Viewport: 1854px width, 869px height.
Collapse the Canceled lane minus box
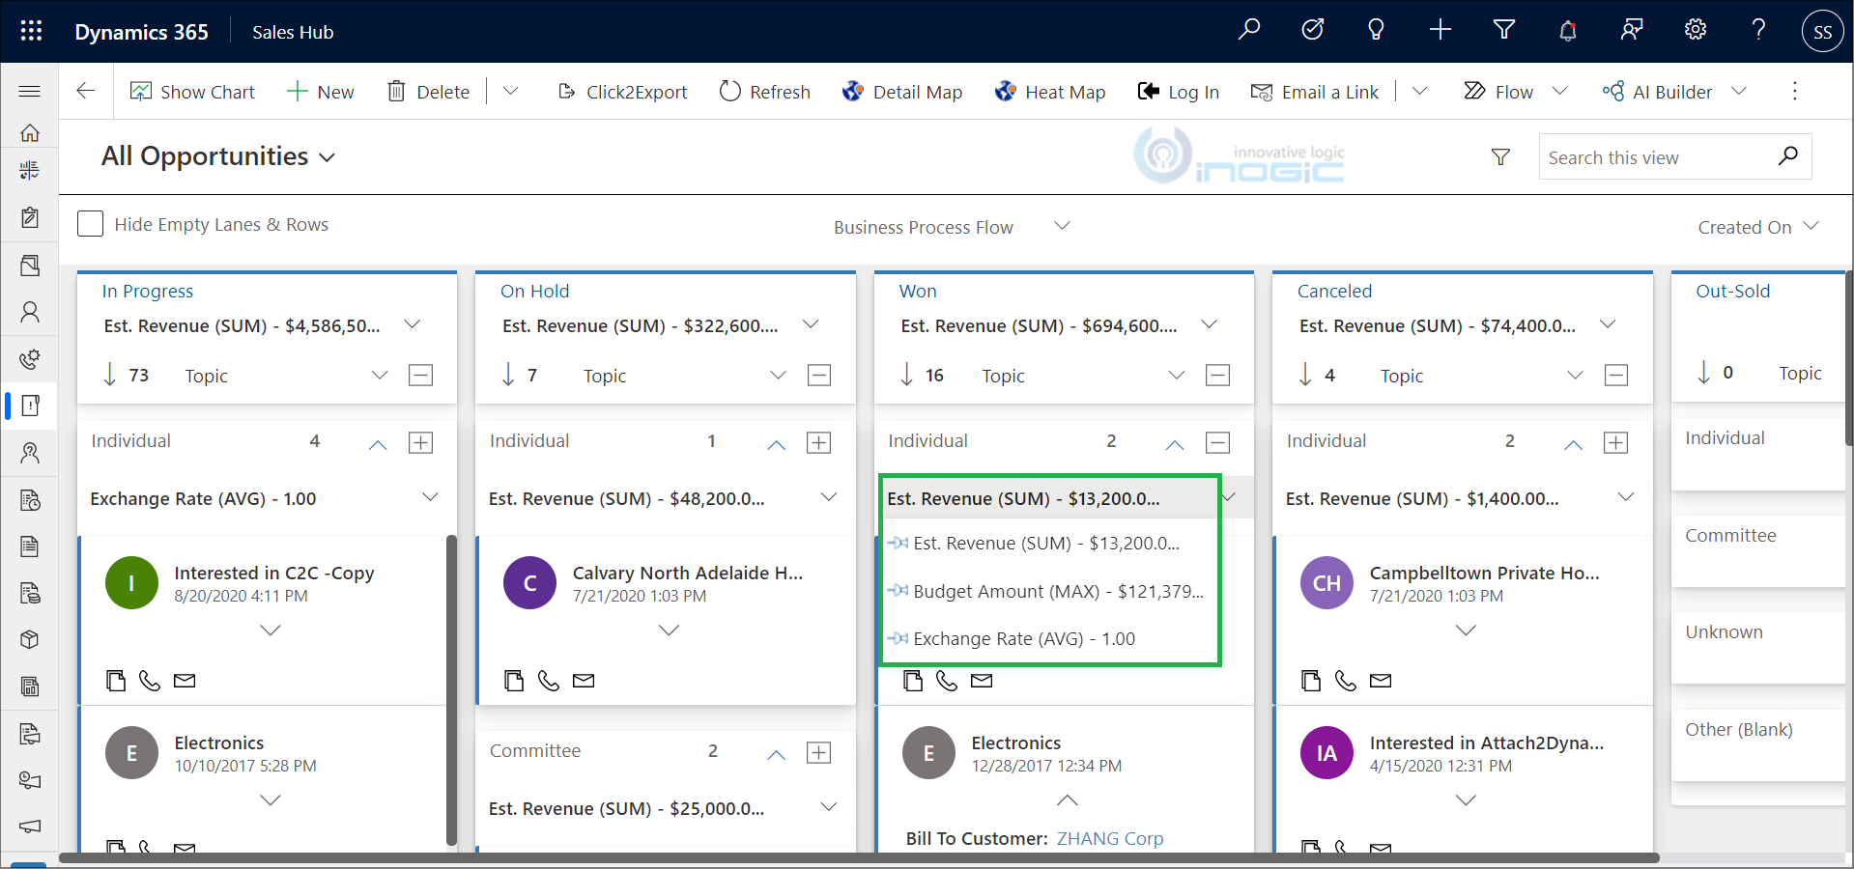click(x=1616, y=375)
